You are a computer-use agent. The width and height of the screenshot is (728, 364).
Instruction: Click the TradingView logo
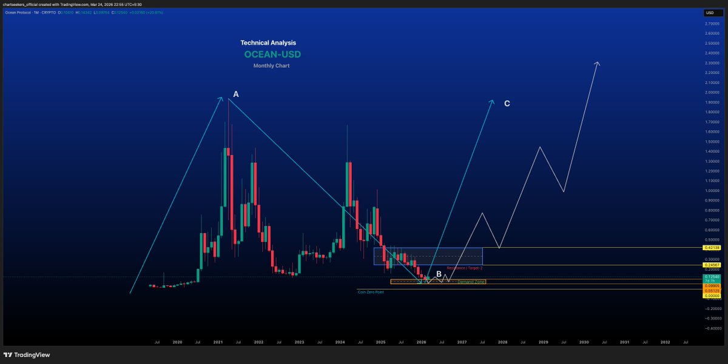27,355
